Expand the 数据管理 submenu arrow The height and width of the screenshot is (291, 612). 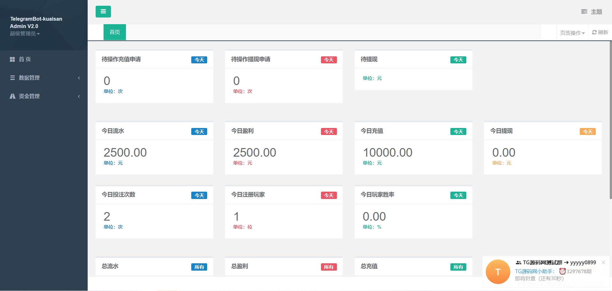[79, 78]
